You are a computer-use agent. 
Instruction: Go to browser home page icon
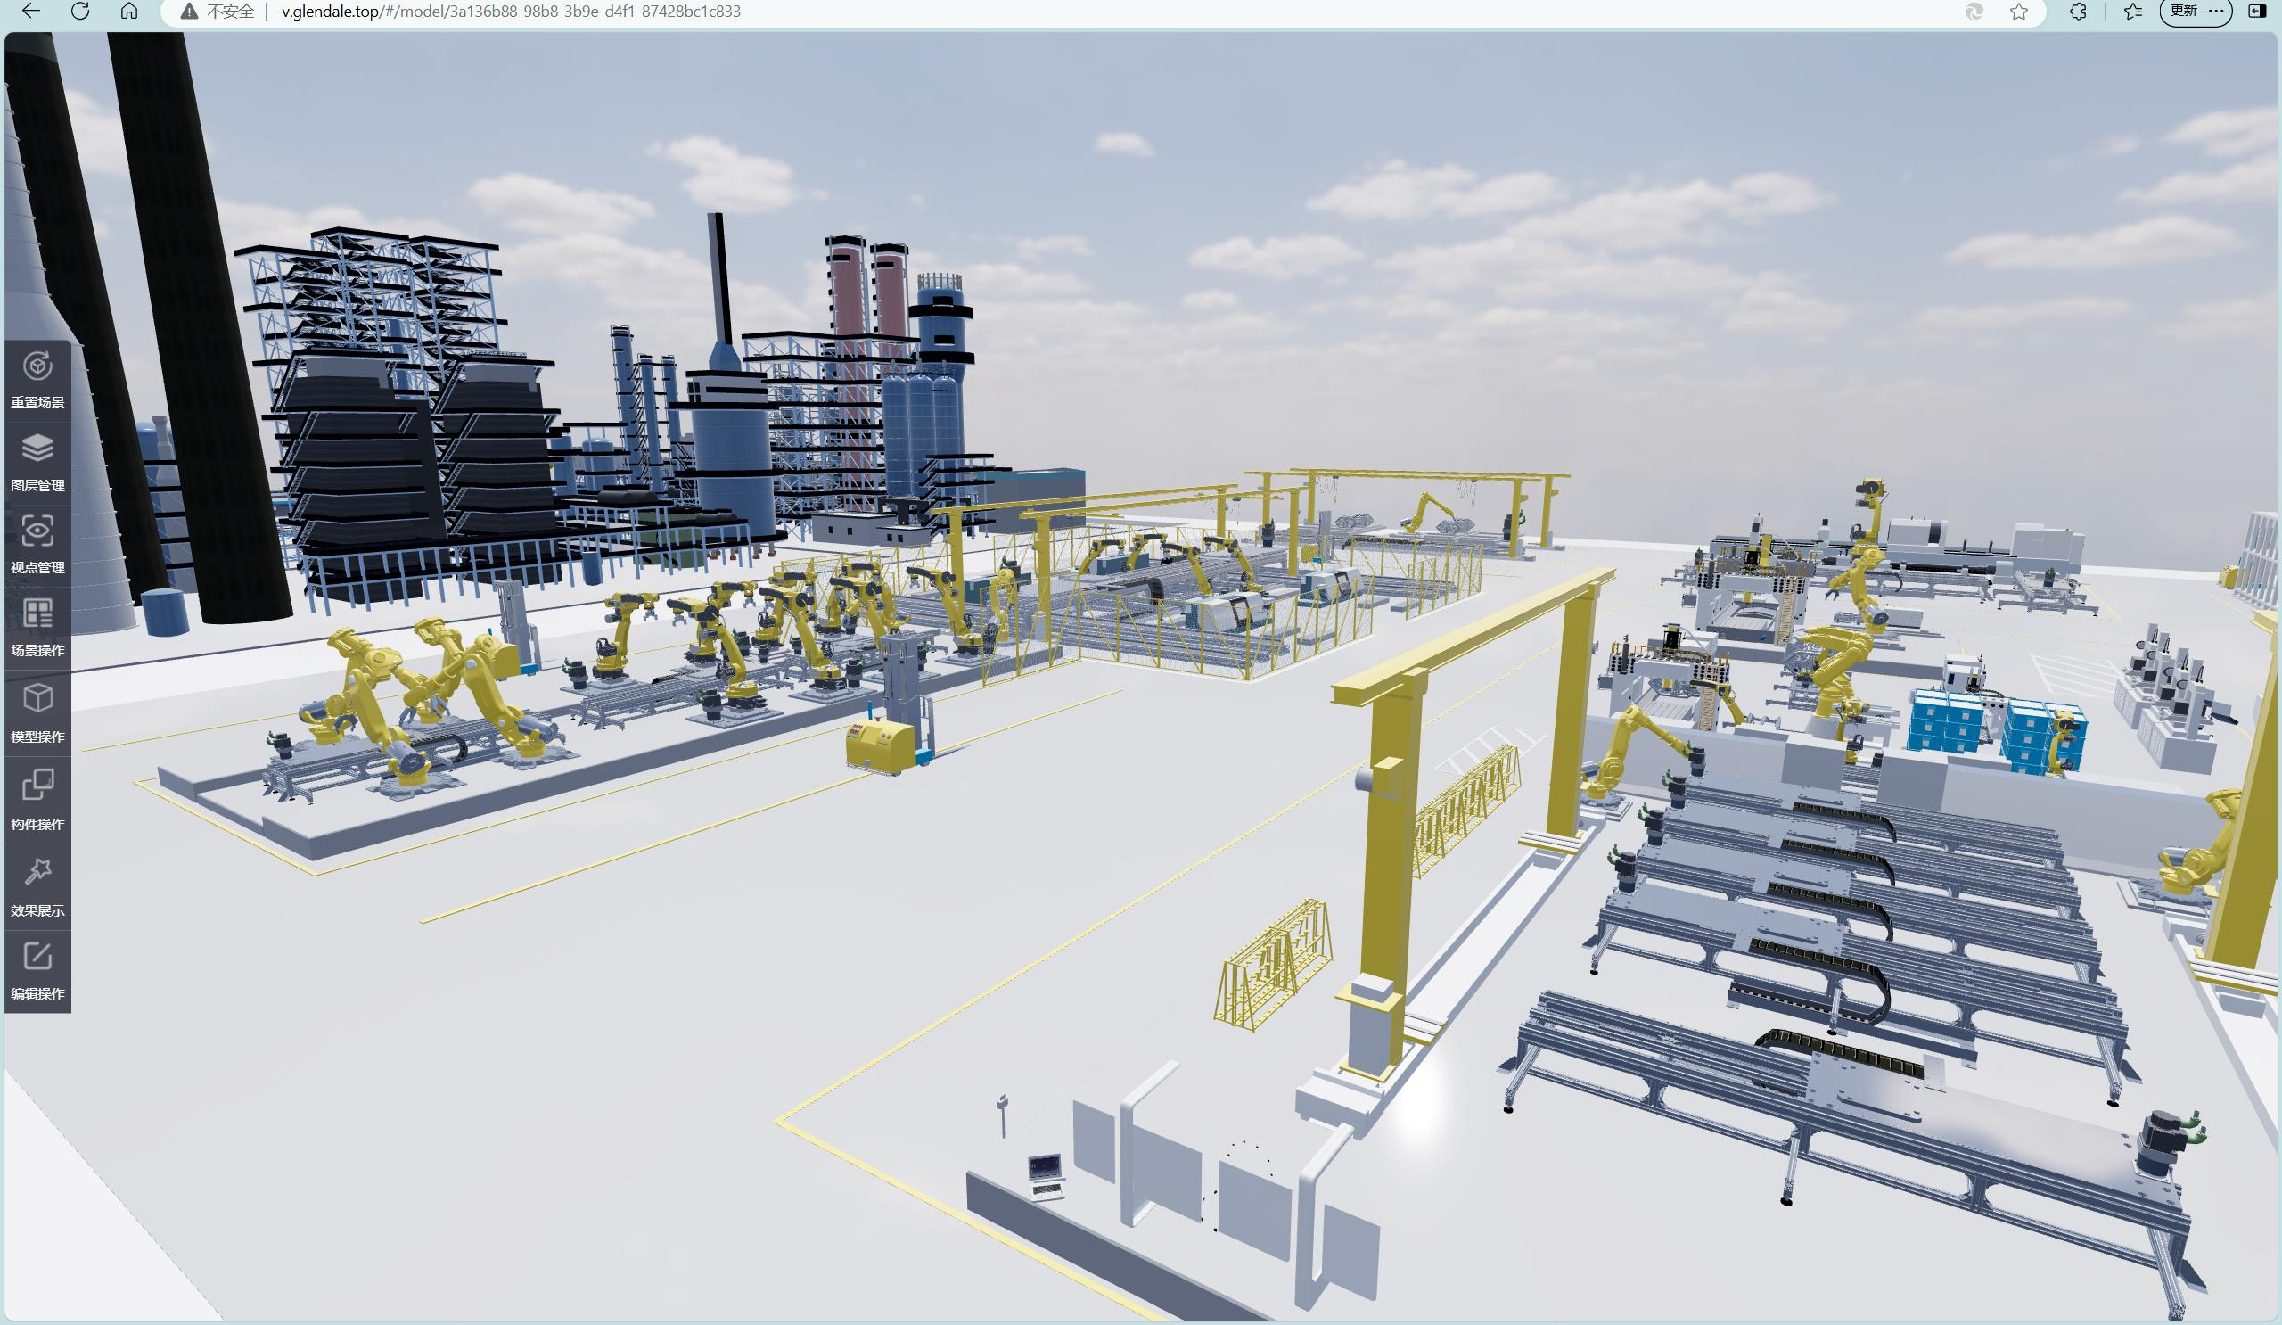tap(129, 11)
